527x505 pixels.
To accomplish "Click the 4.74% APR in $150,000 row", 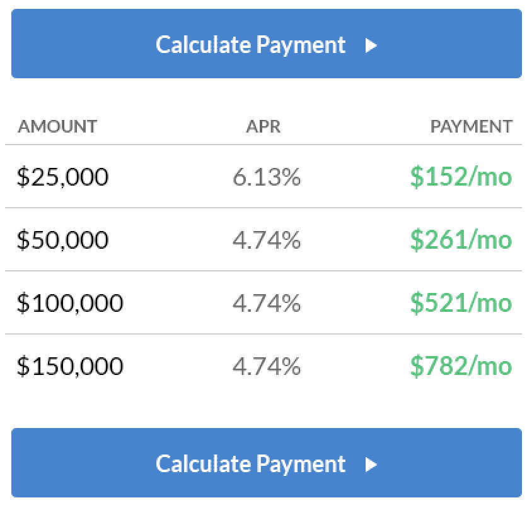I will [x=266, y=366].
